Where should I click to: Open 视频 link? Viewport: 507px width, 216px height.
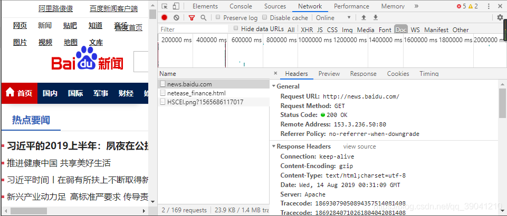(45, 42)
